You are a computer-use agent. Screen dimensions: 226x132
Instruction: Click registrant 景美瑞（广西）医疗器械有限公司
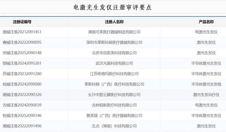tap(114, 115)
